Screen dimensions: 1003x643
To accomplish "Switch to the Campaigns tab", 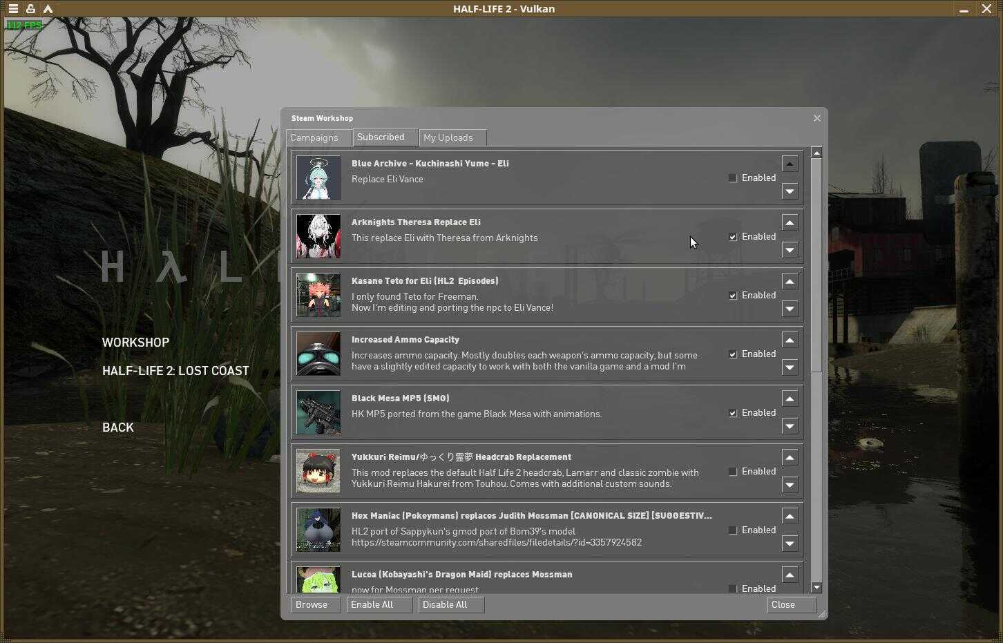I will [318, 137].
